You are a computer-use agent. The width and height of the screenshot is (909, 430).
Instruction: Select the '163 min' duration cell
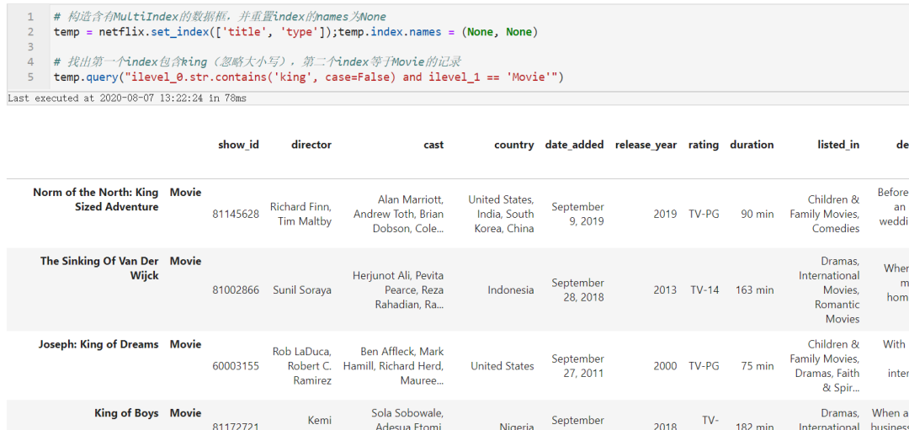point(754,290)
